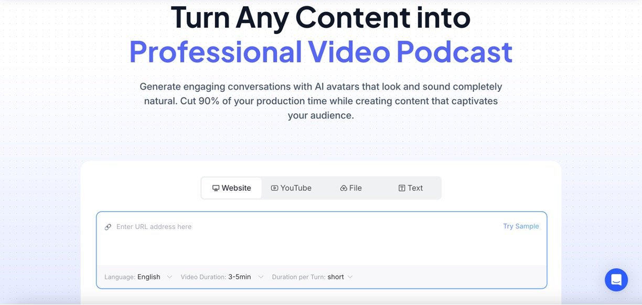The width and height of the screenshot is (642, 305).
Task: Open the chat support bubble
Action: click(616, 280)
